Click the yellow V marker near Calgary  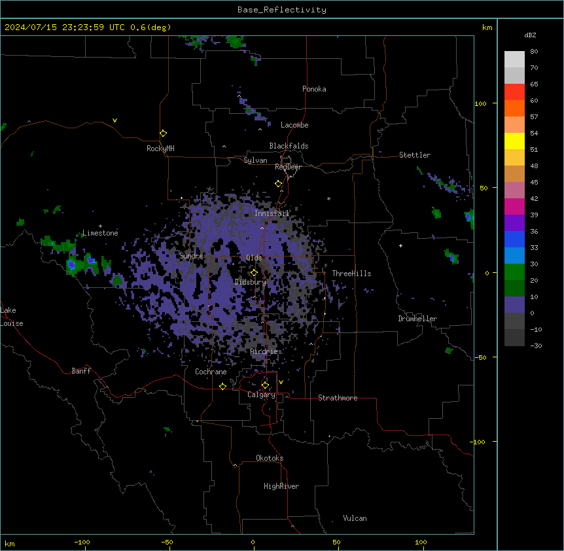pos(281,382)
